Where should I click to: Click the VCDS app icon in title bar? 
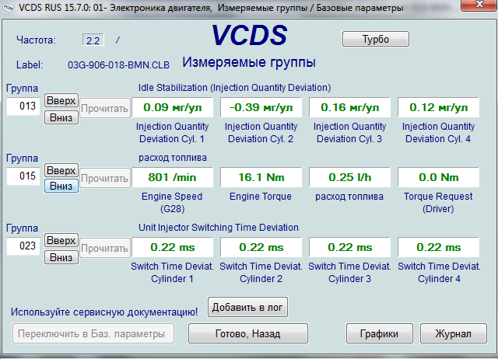pyautogui.click(x=9, y=8)
